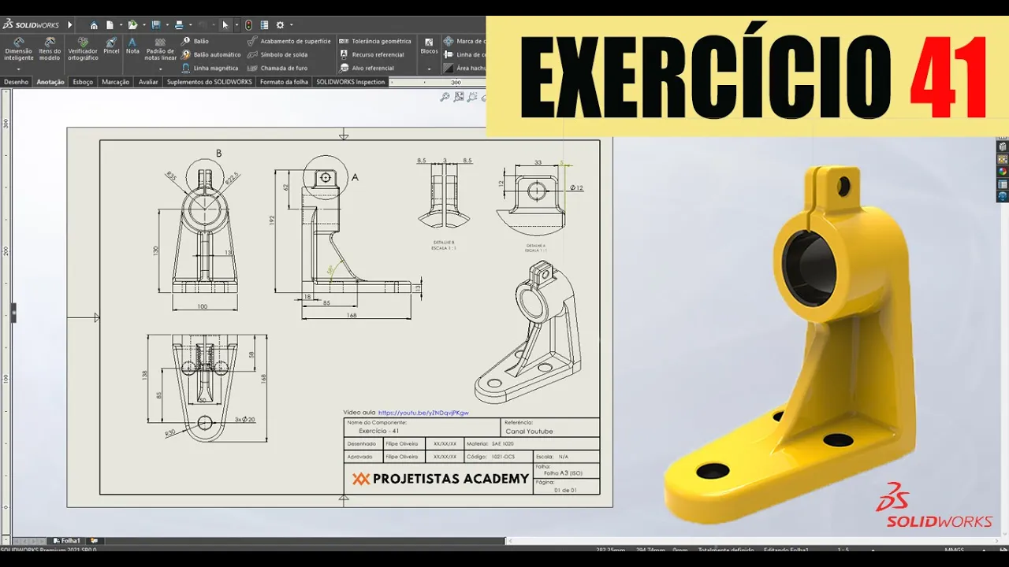This screenshot has width=1009, height=567.
Task: Click the appearances color wheel icon in task pane
Action: [1003, 171]
